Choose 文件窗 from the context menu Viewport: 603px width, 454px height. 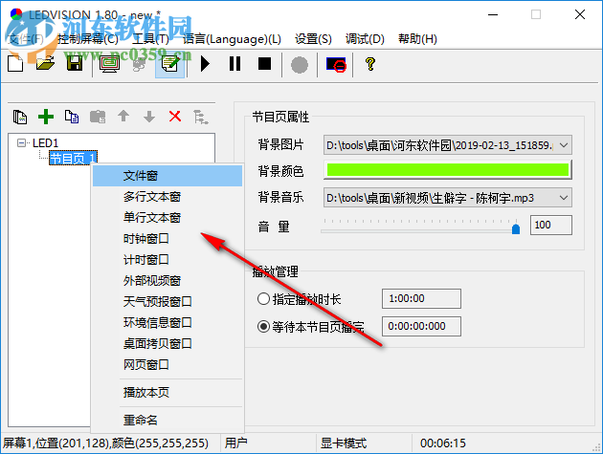coord(167,176)
